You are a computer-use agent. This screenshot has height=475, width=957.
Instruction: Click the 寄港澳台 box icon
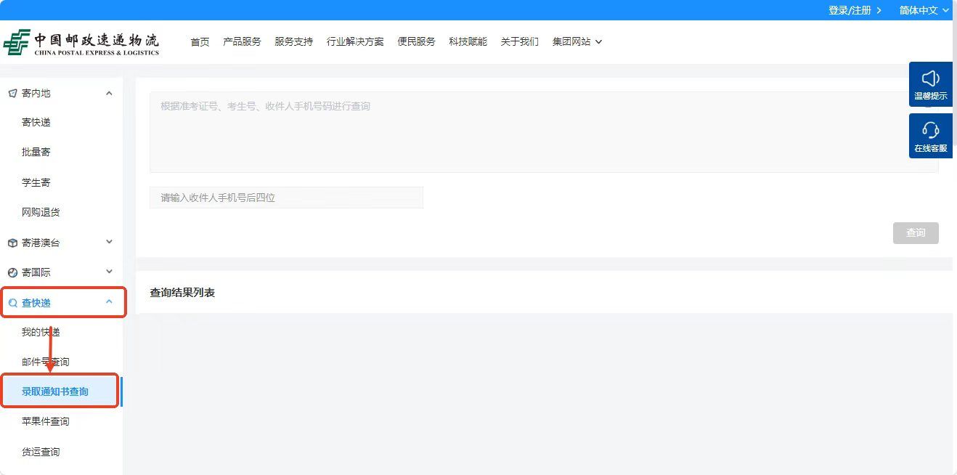point(12,243)
